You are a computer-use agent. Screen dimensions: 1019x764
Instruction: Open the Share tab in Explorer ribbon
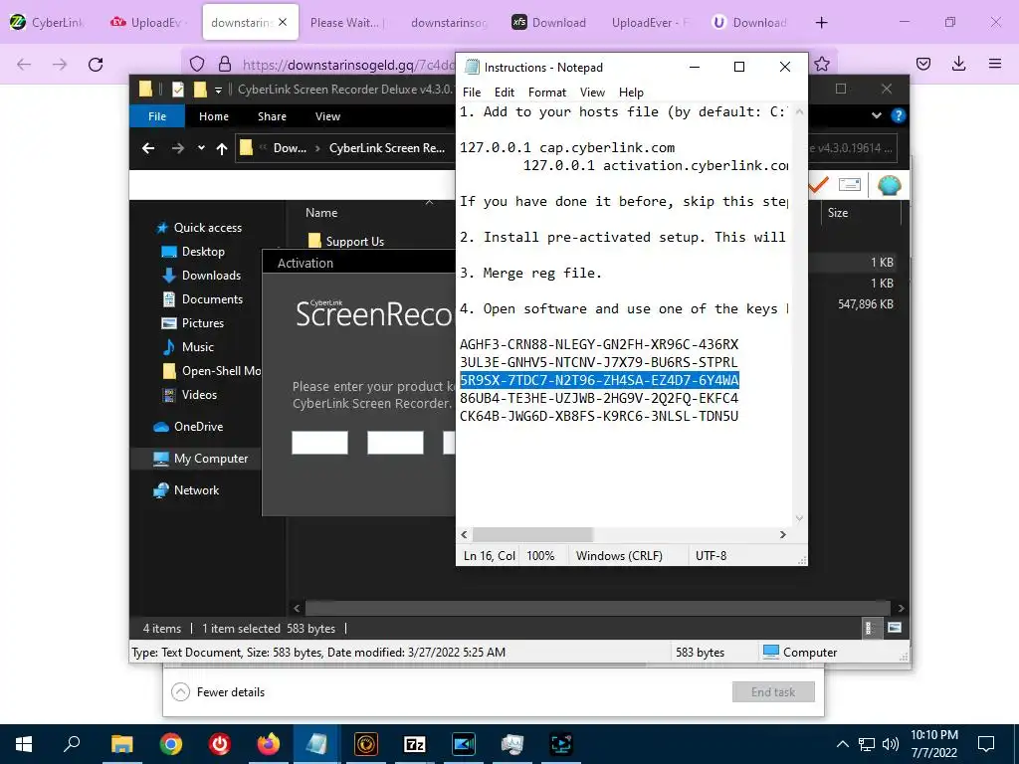pyautogui.click(x=272, y=116)
